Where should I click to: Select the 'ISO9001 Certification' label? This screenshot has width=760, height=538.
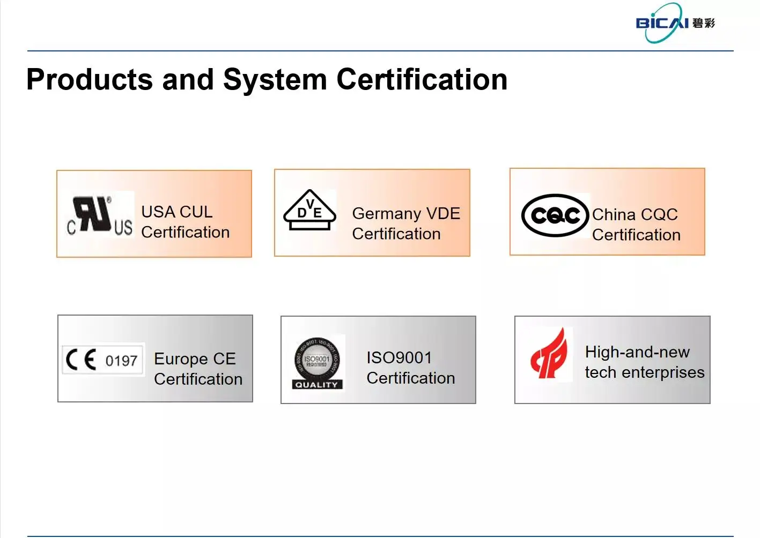[x=410, y=368]
